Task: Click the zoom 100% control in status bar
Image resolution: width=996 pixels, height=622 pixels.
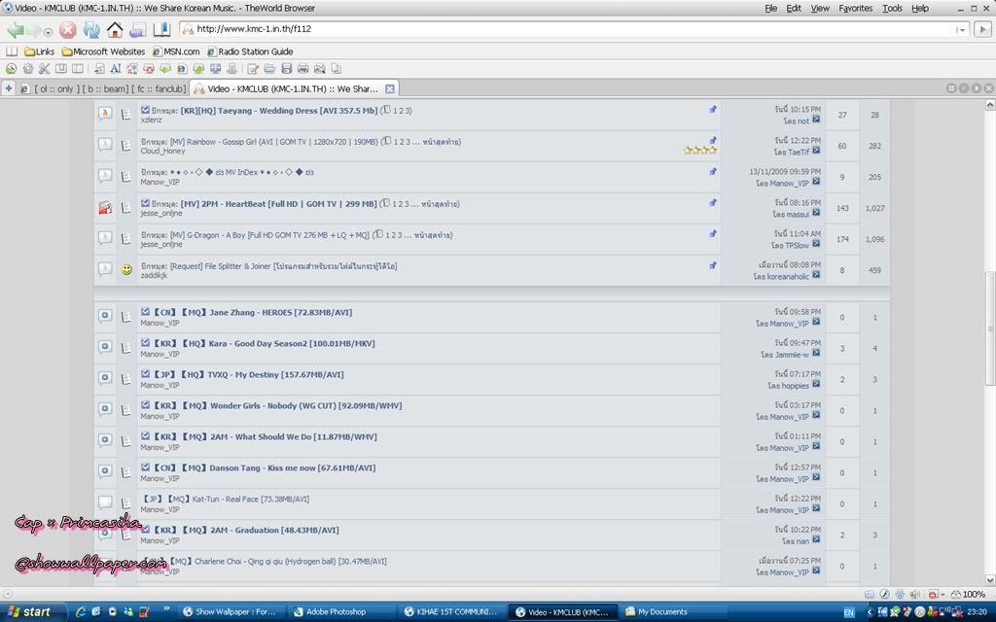Action: point(968,594)
